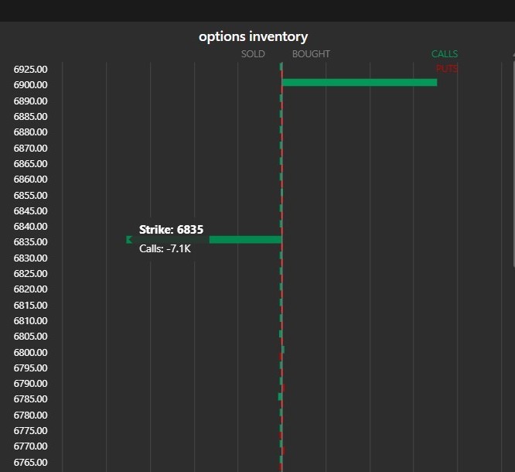Select the 6900.00 strike label
This screenshot has height=472, width=515.
coord(31,85)
